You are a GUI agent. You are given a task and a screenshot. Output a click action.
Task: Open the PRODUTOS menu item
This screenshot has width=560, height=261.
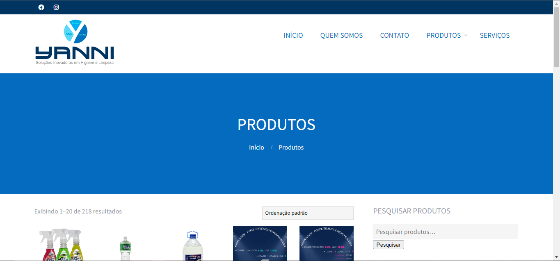pyautogui.click(x=443, y=35)
